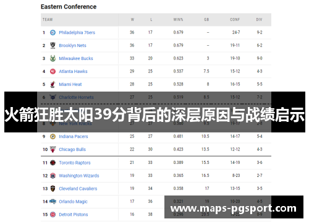The image size is (309, 224).
Task: Click the 19-11 conference record for Brooklyn Nets
Action: click(235, 45)
